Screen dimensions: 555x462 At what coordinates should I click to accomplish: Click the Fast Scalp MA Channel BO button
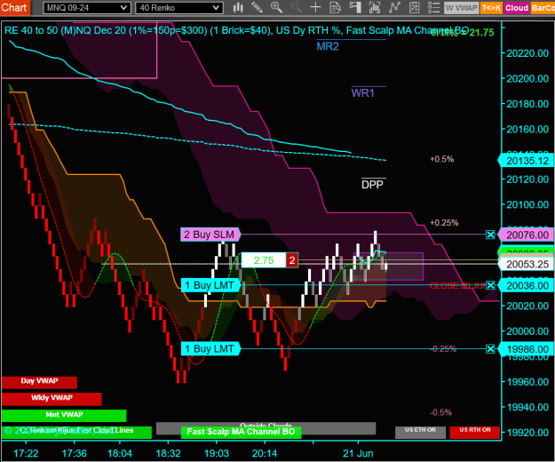[241, 433]
